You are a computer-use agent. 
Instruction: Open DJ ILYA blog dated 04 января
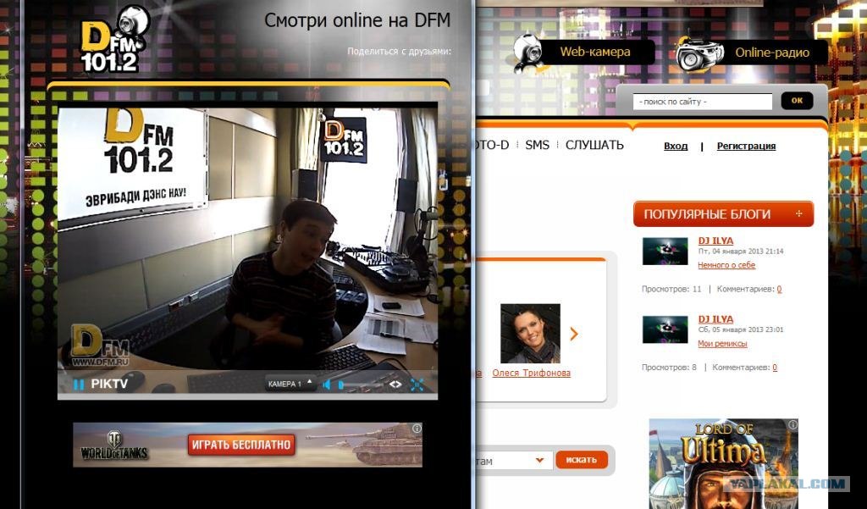pyautogui.click(x=715, y=241)
